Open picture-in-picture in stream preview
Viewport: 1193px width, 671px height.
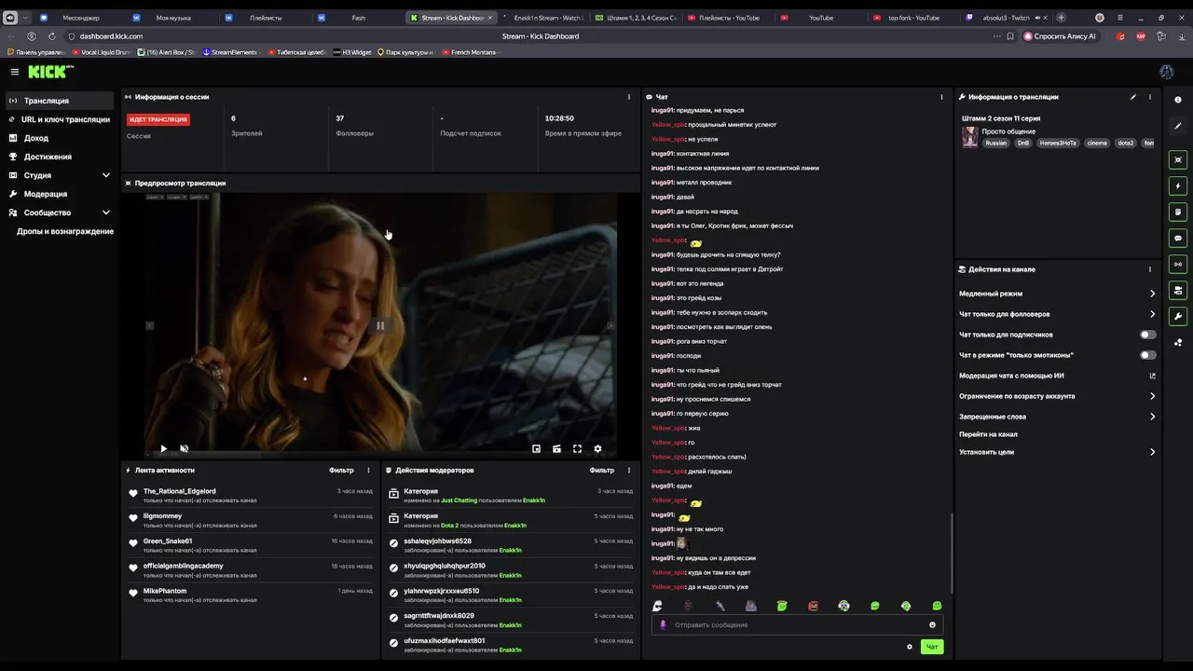[536, 448]
